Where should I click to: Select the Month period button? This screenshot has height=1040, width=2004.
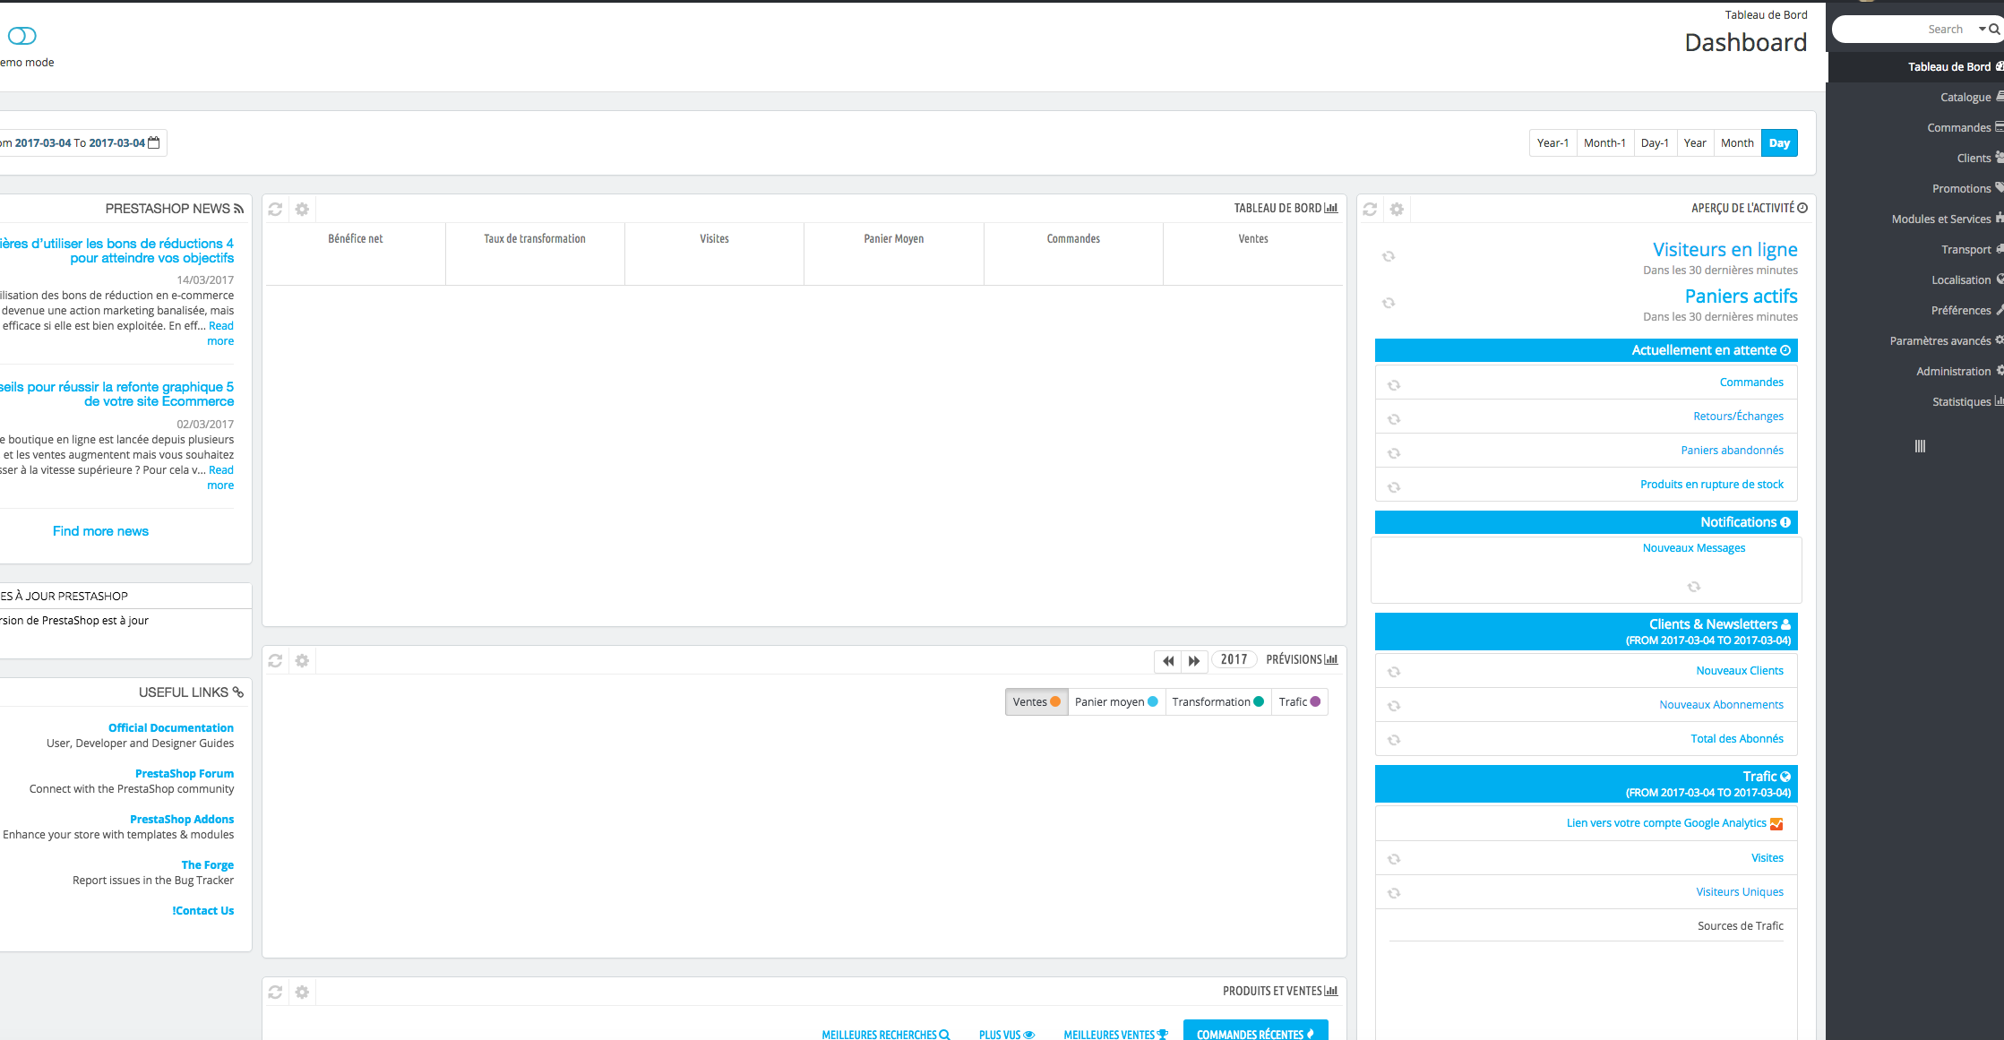click(1737, 142)
